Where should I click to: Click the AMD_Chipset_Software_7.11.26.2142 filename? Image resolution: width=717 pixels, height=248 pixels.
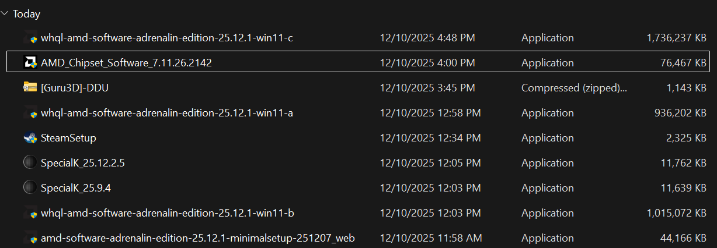[x=126, y=62]
